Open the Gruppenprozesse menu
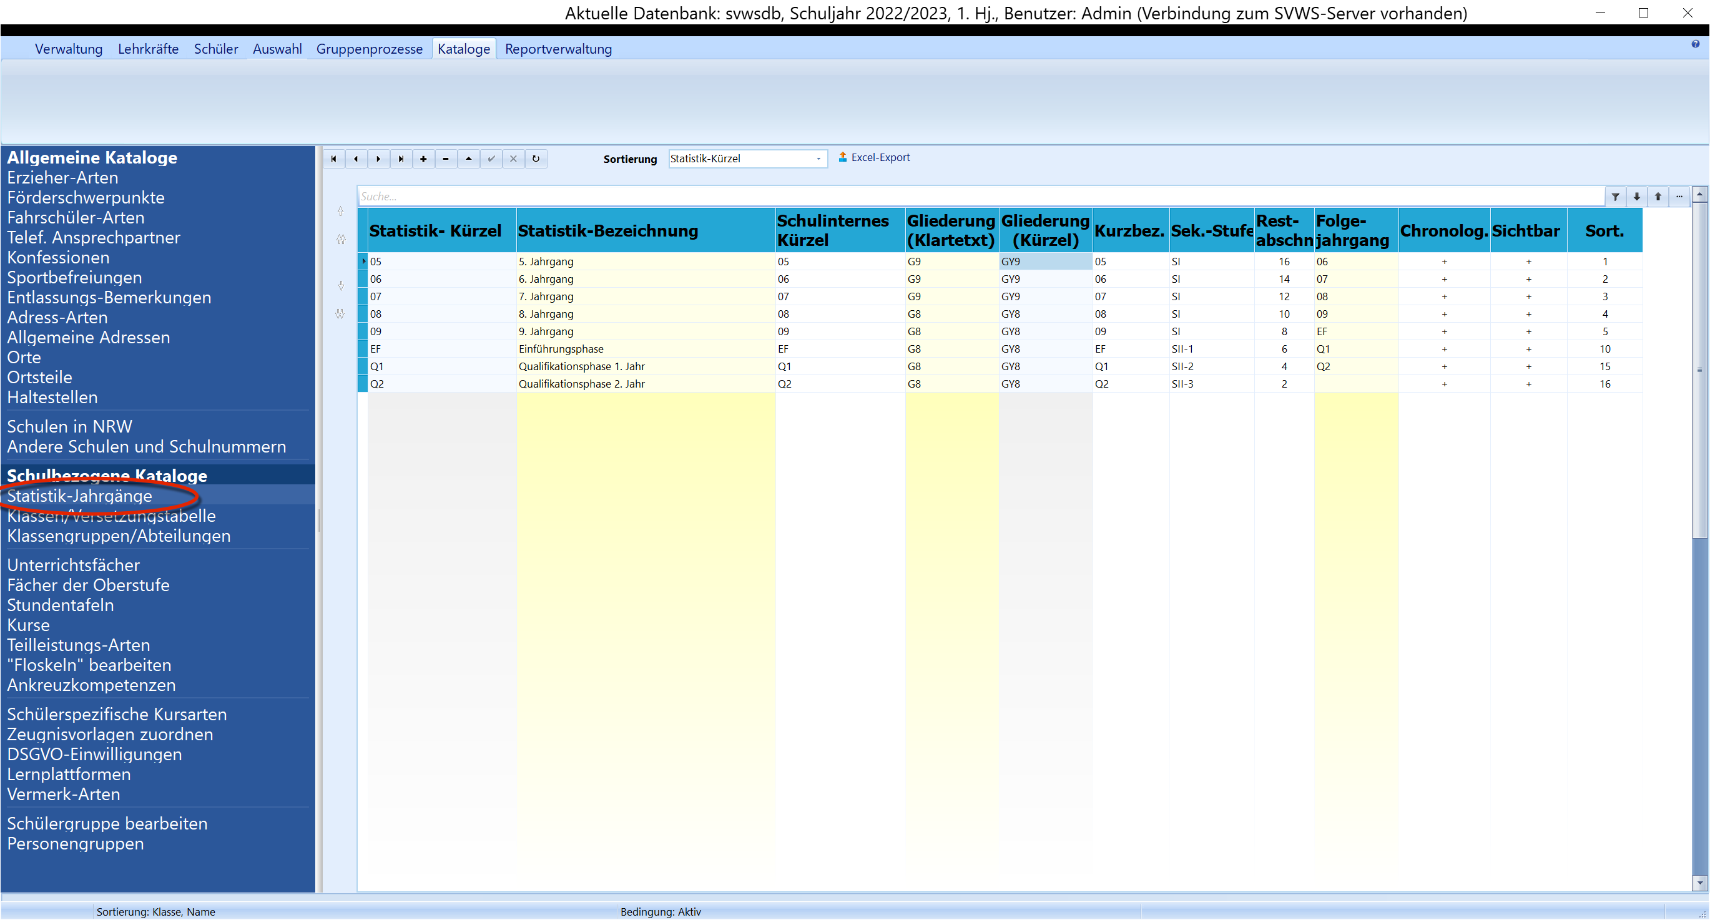Screen dimensions: 1710x920 click(369, 49)
